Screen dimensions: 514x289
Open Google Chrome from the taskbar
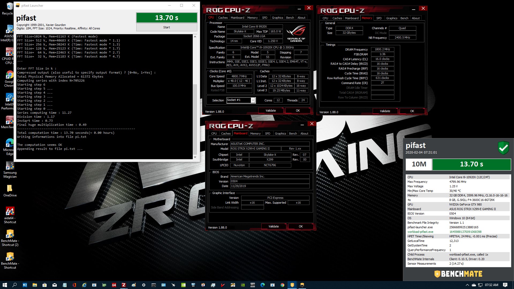point(282,285)
